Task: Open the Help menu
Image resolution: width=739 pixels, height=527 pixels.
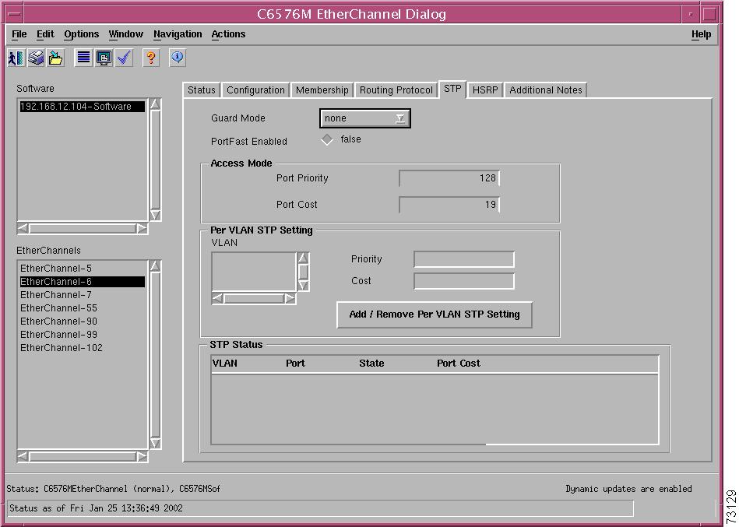Action: [x=702, y=34]
